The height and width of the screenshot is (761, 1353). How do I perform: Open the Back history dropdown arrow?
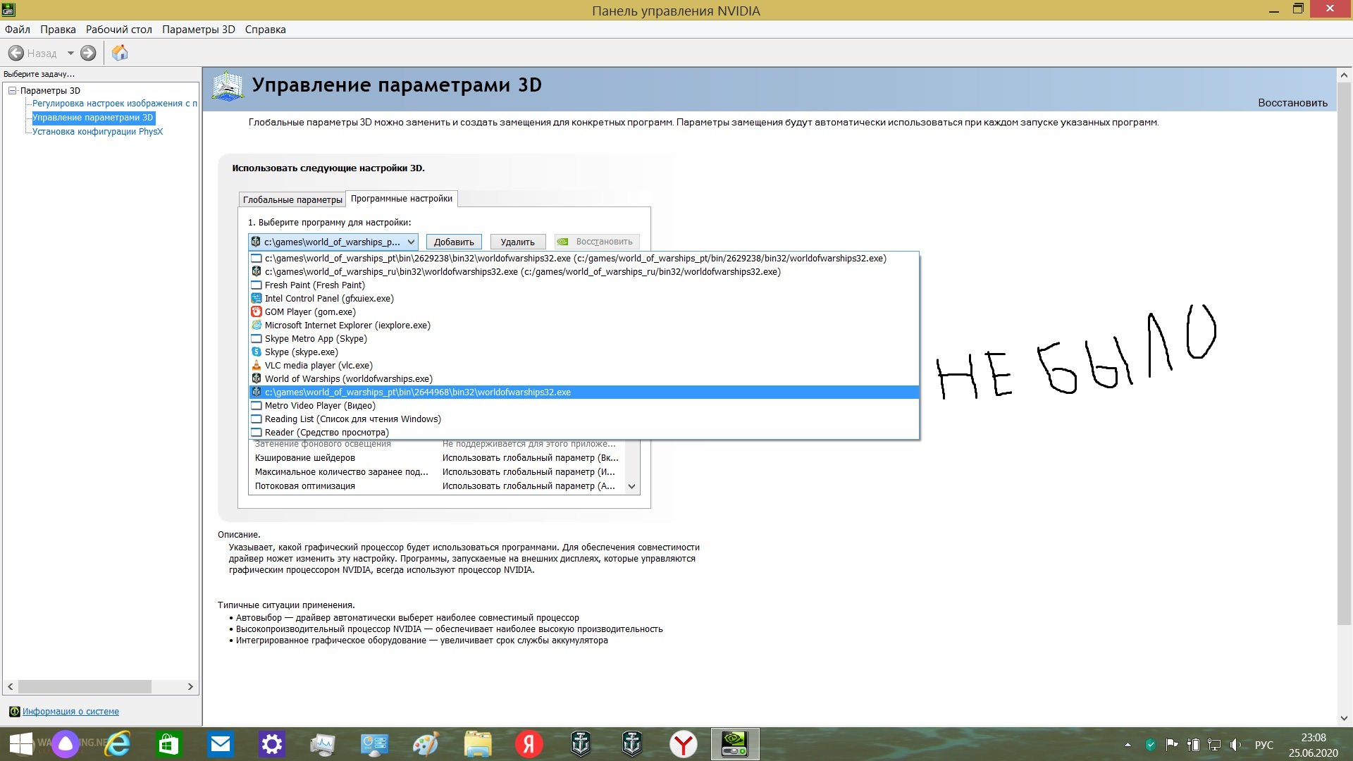(70, 53)
